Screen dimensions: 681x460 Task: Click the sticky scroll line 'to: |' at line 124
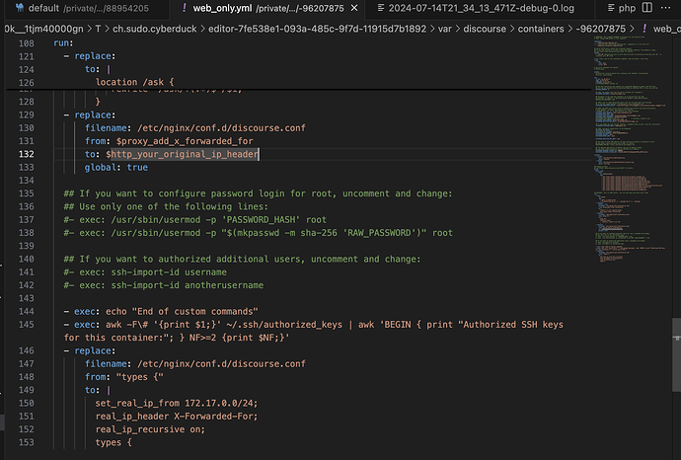98,69
